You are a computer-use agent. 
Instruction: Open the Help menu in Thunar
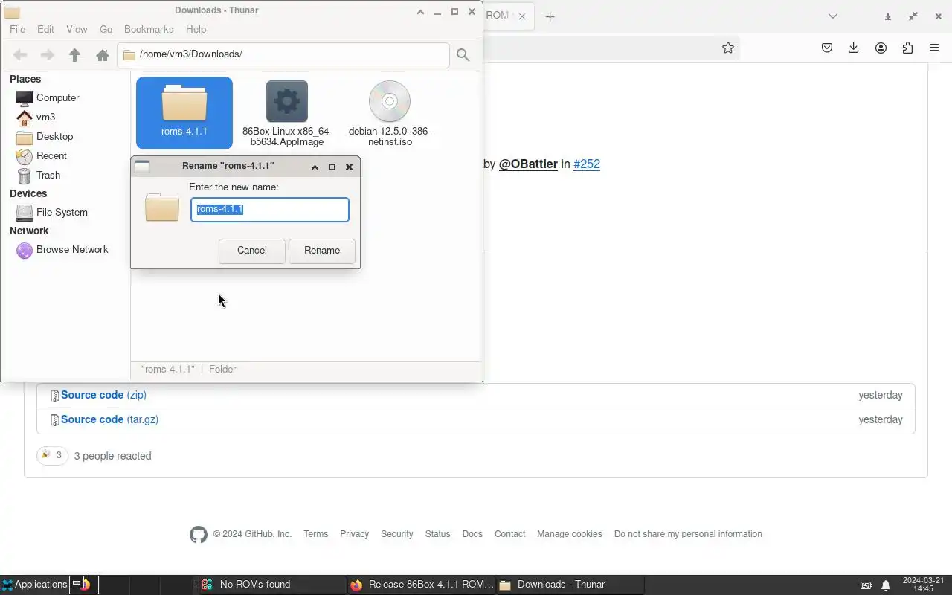click(196, 29)
